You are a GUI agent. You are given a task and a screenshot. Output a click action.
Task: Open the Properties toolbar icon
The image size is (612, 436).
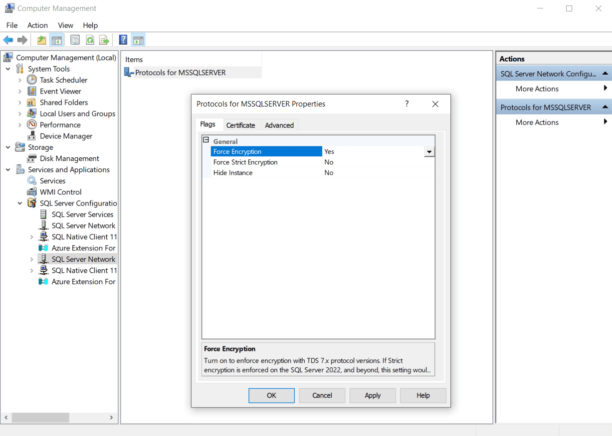75,40
